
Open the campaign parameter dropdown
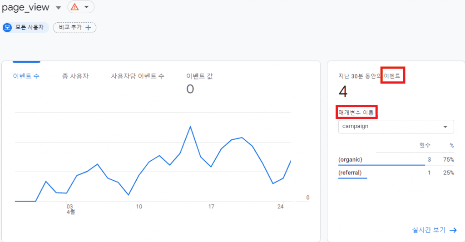396,127
